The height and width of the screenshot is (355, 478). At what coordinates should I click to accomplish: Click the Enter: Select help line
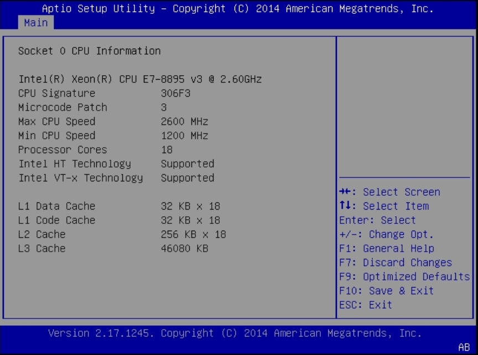tap(378, 220)
